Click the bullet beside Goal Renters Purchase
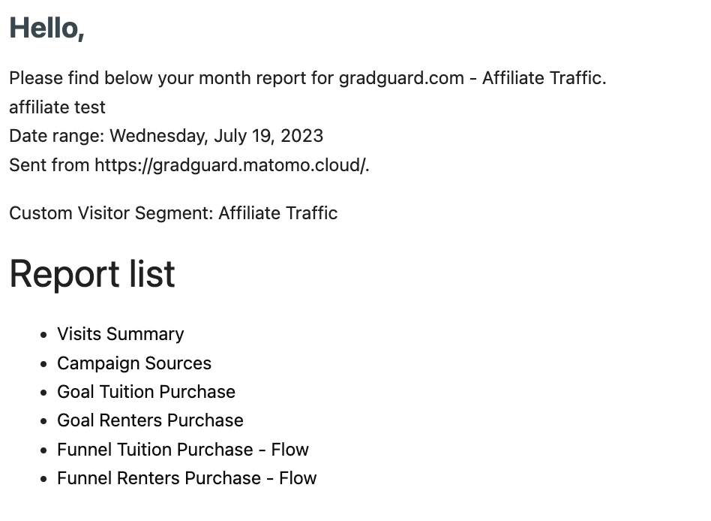 [x=43, y=421]
